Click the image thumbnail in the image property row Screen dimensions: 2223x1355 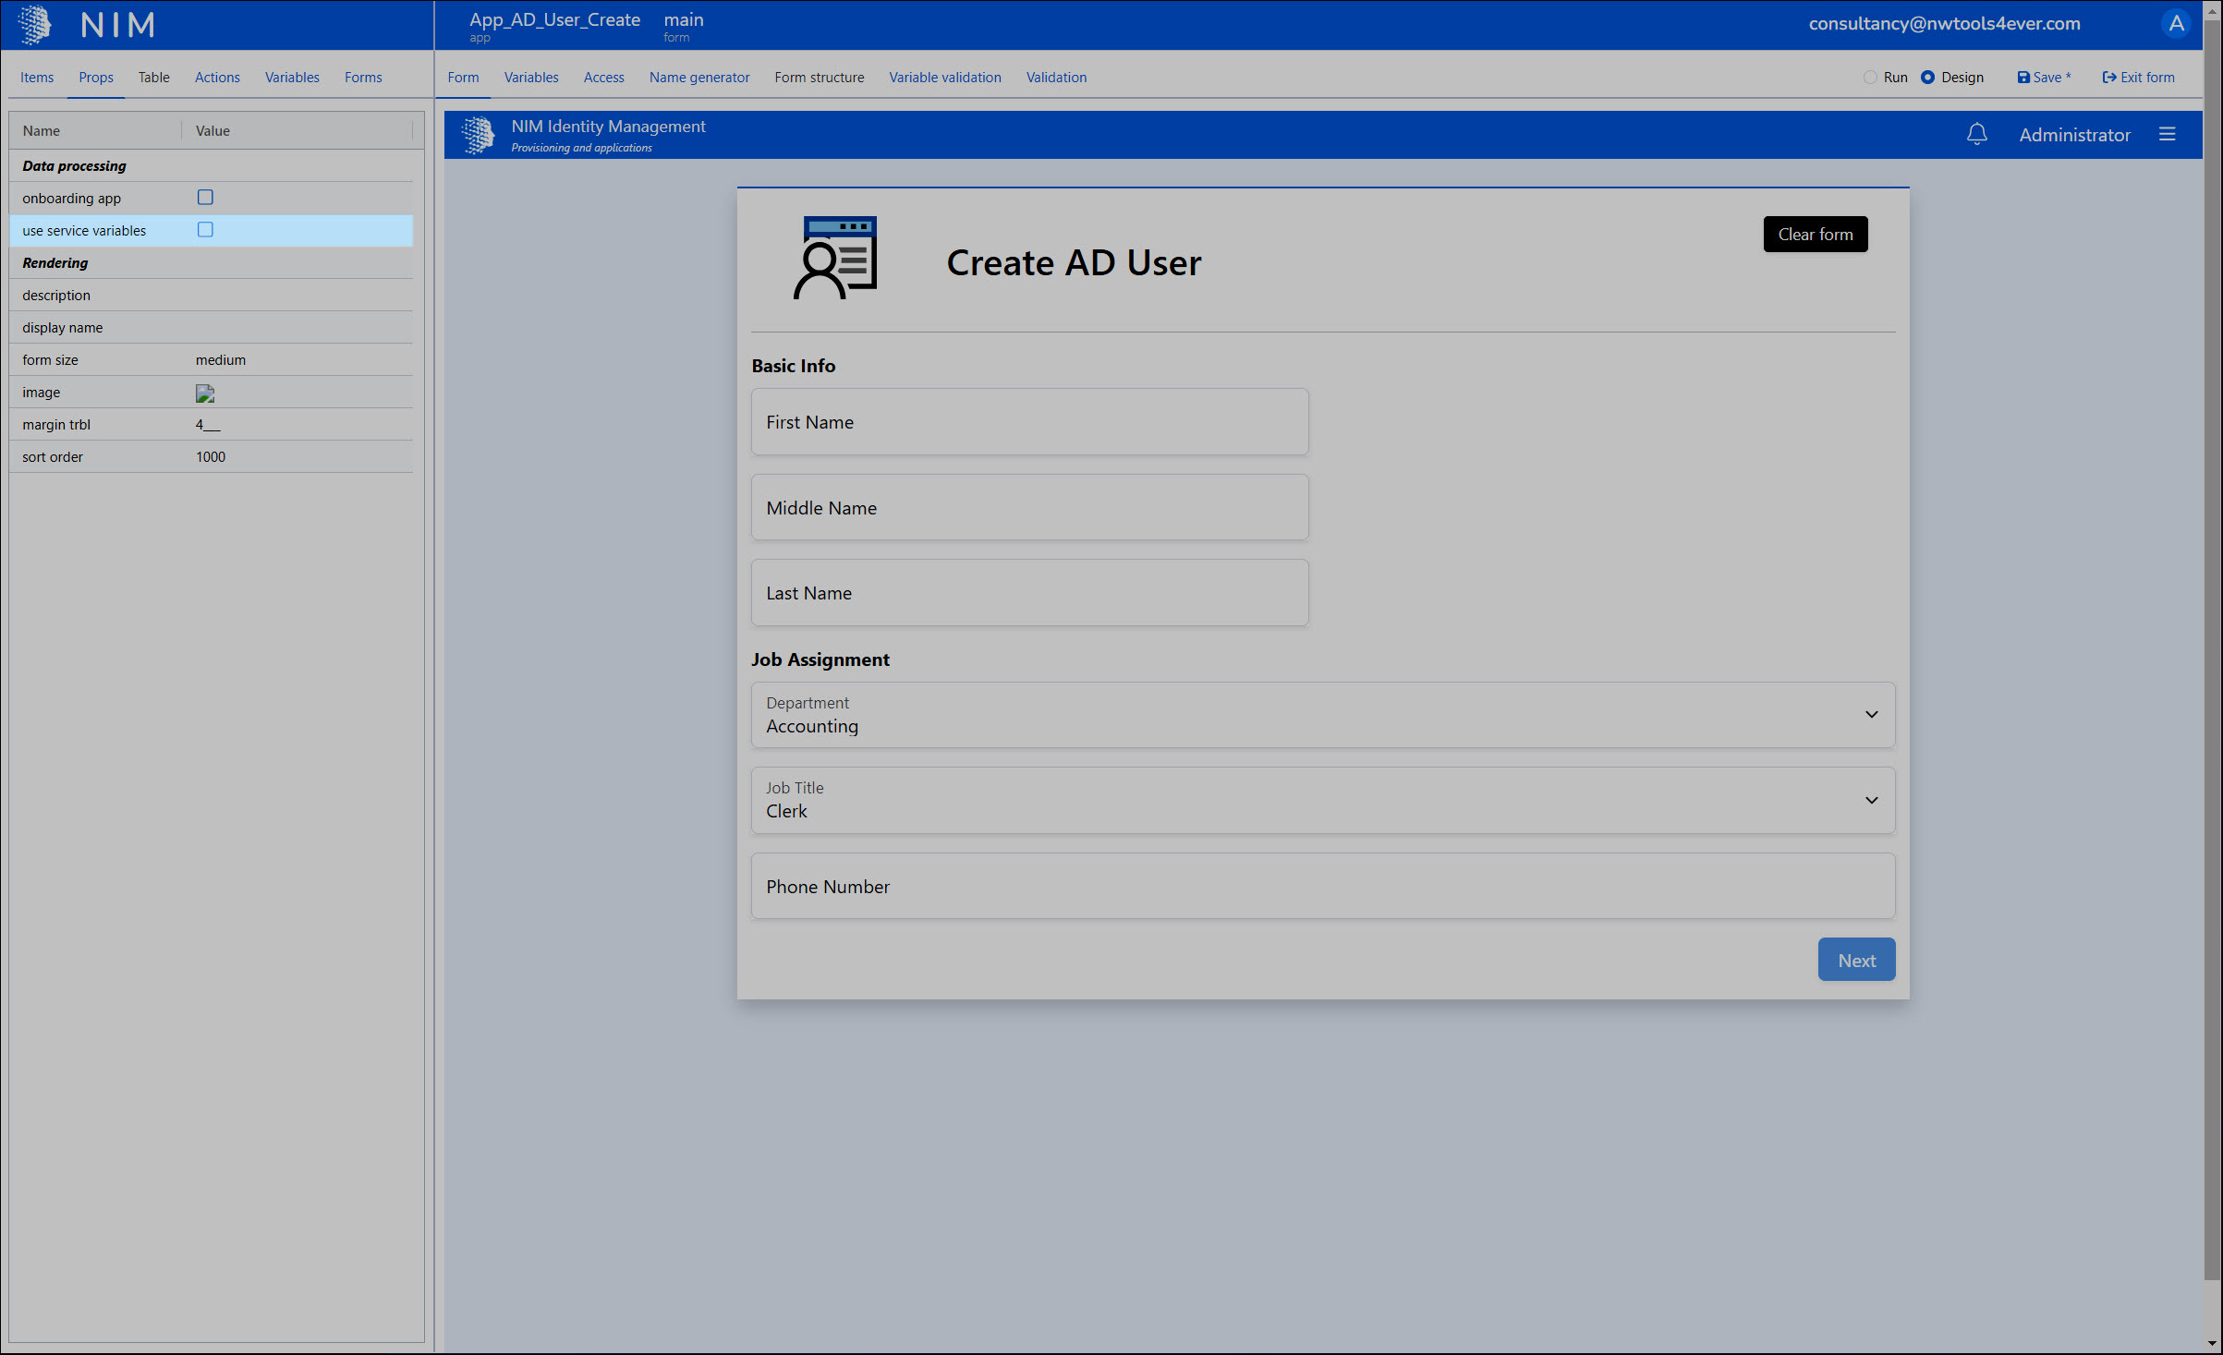point(205,393)
